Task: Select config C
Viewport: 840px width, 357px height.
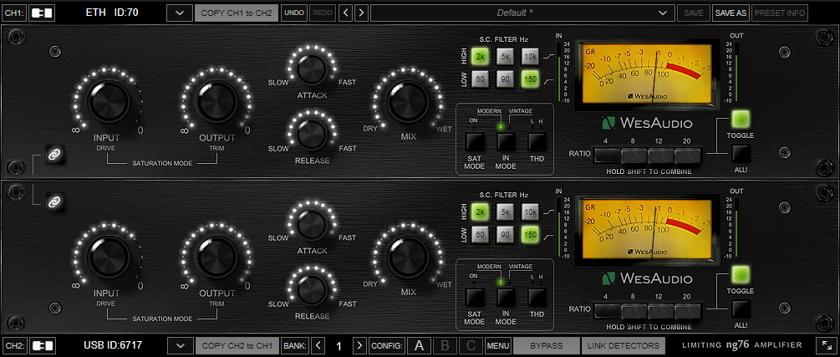Action: click(471, 345)
